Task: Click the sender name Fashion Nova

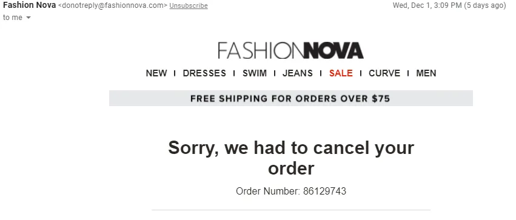Action: [x=29, y=5]
